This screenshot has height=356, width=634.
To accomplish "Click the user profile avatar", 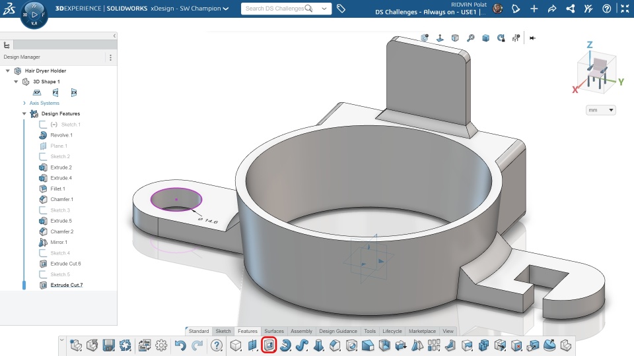I will click(x=498, y=9).
